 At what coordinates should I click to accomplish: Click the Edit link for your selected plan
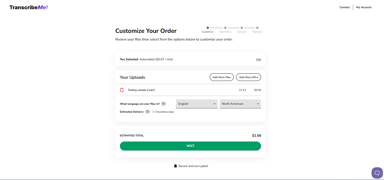coord(258,59)
